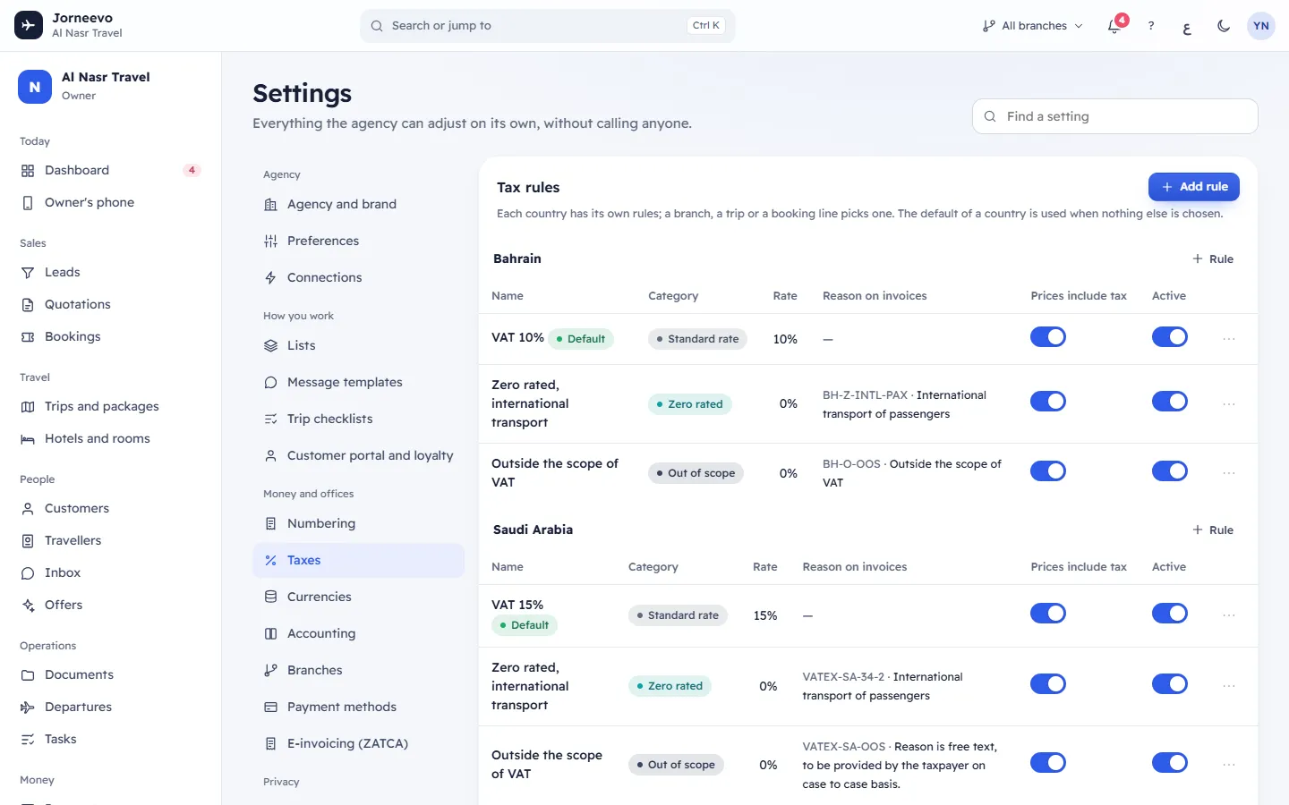Open the notifications bell
Image resolution: width=1289 pixels, height=805 pixels.
(x=1114, y=26)
